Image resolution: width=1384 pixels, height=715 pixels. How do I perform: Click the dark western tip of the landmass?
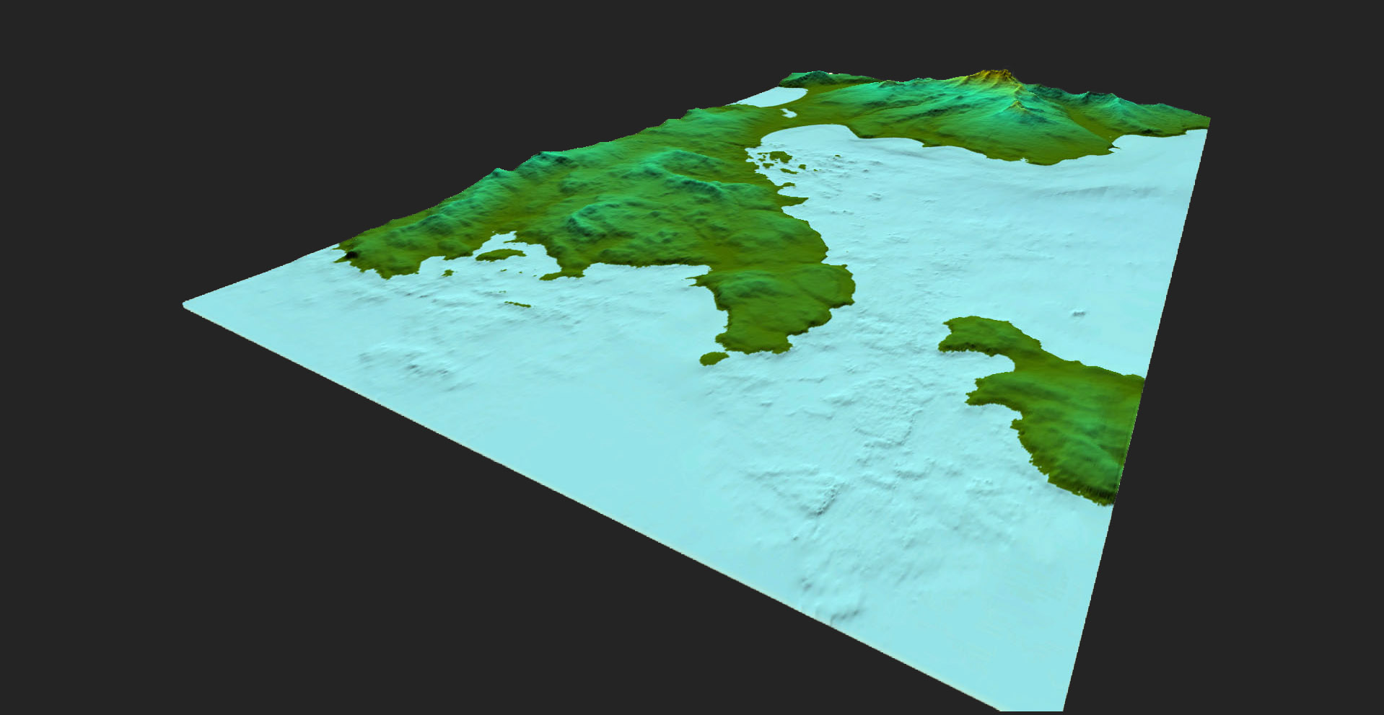(x=350, y=253)
